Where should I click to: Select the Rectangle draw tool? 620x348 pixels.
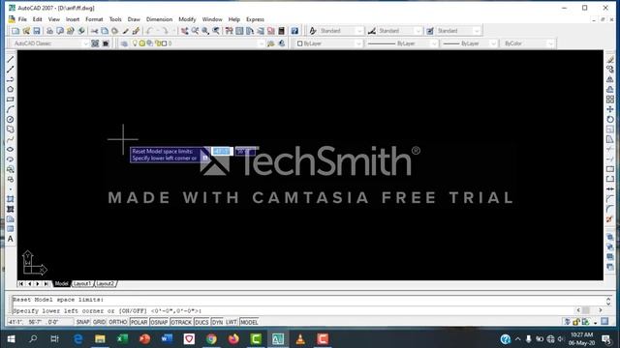tap(11, 100)
